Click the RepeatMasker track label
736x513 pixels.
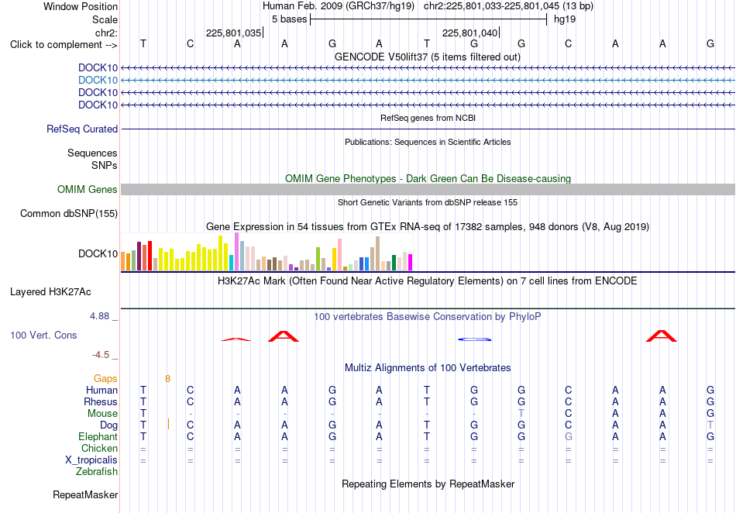point(85,494)
